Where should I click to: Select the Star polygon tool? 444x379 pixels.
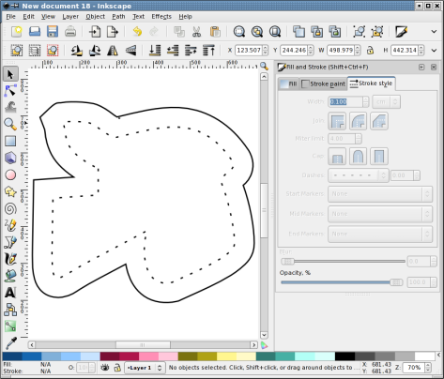(10, 191)
